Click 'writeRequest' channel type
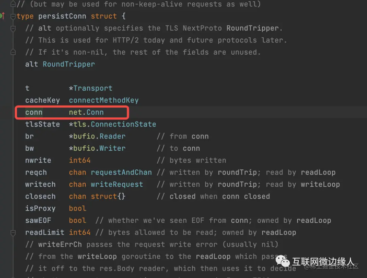The width and height of the screenshot is (367, 278). click(x=117, y=184)
